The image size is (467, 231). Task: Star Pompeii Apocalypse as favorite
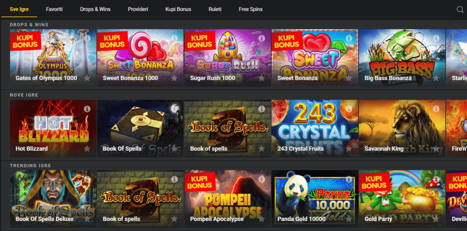pos(261,219)
